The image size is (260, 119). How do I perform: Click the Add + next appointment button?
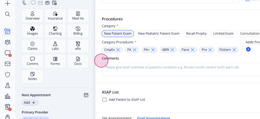(x=30, y=103)
